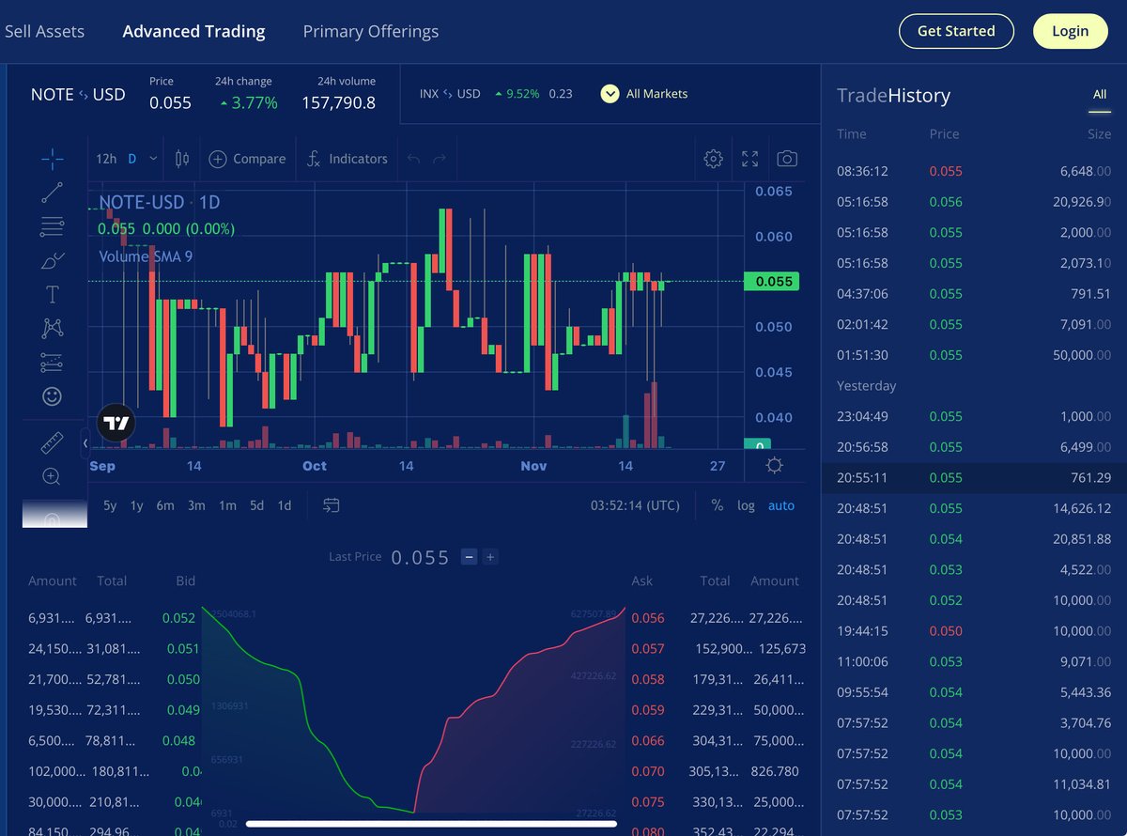Toggle fullscreen chart mode
1127x836 pixels.
click(749, 159)
